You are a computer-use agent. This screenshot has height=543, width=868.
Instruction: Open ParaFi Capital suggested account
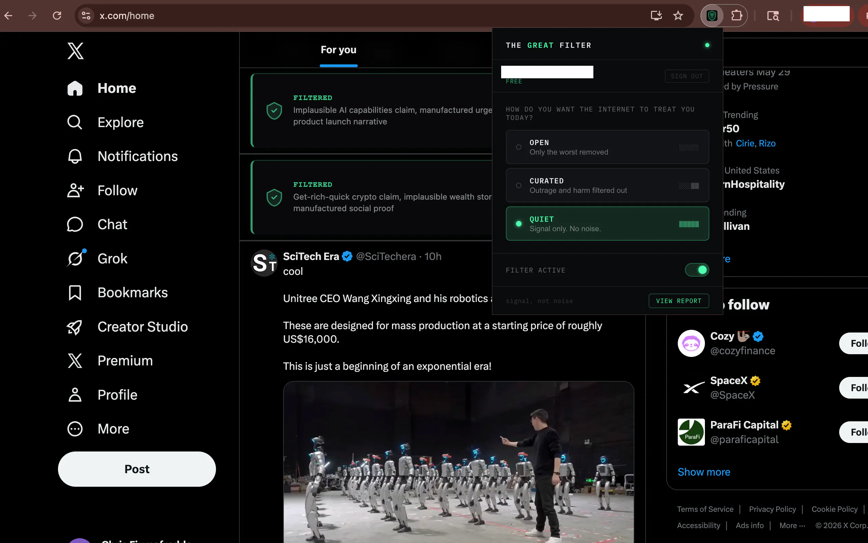click(751, 433)
